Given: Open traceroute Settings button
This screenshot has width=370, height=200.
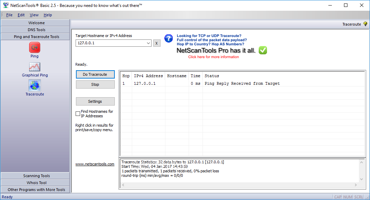Looking at the screenshot, I should (95, 101).
